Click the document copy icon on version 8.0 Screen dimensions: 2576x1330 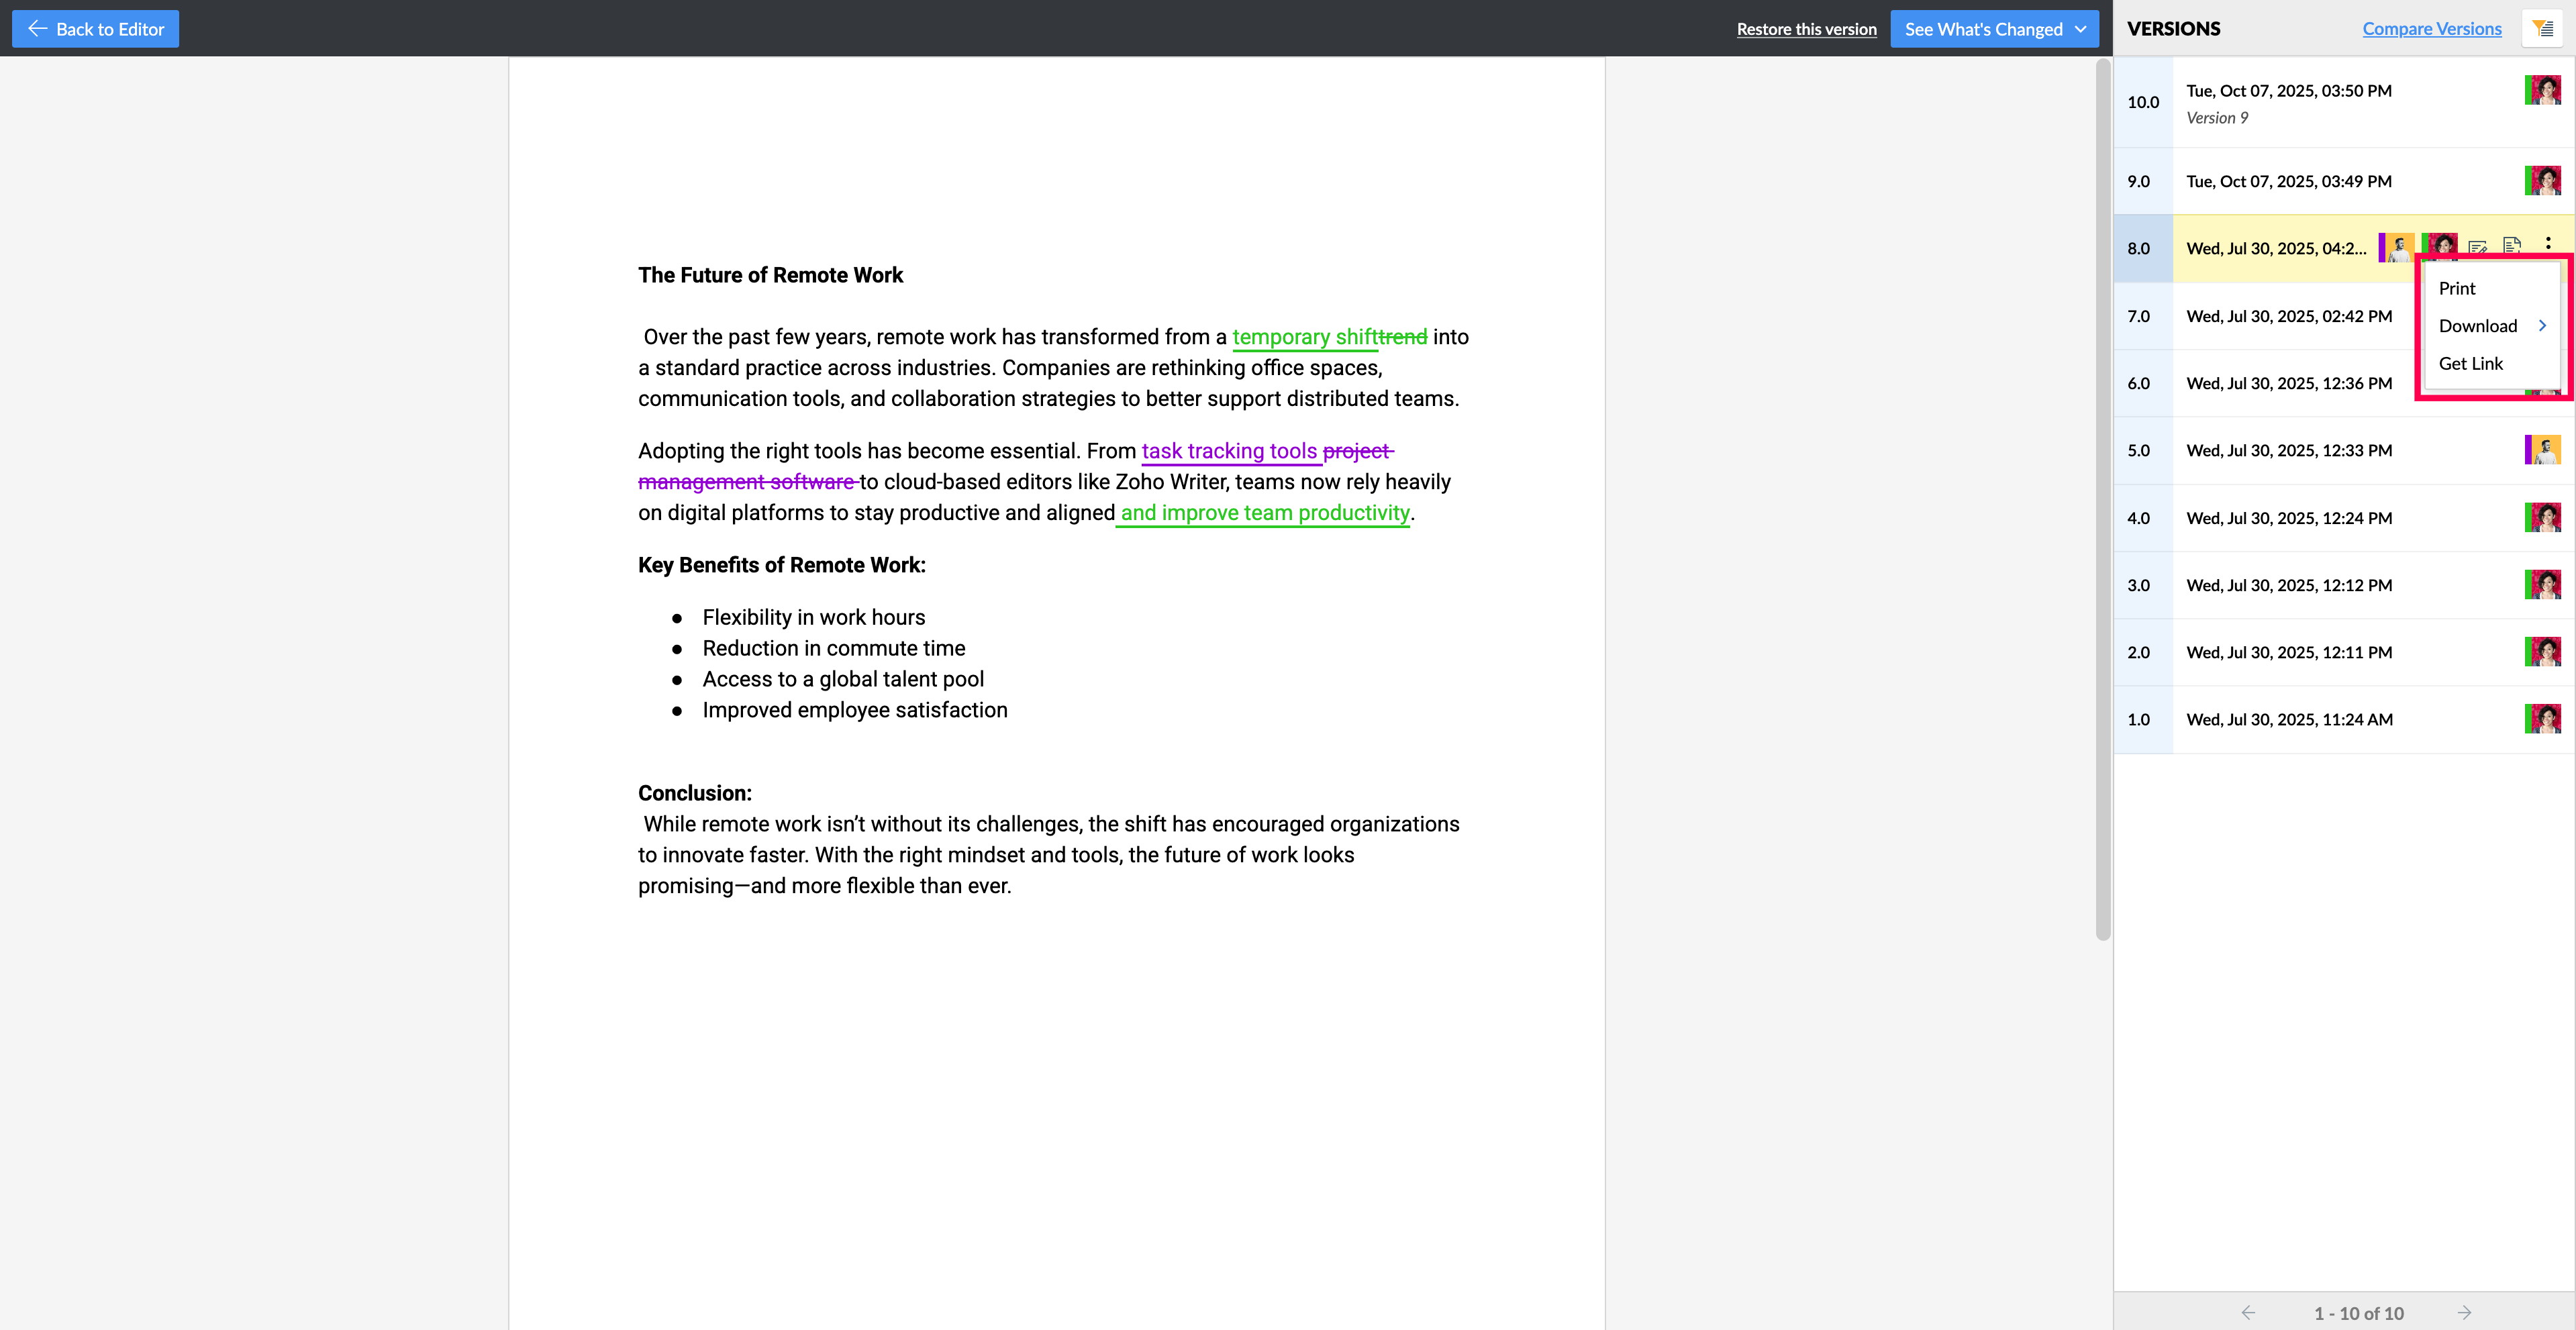(2512, 245)
